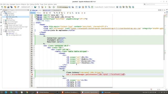
Task: Click the red stop macro recording icon
Action: coord(82,13)
